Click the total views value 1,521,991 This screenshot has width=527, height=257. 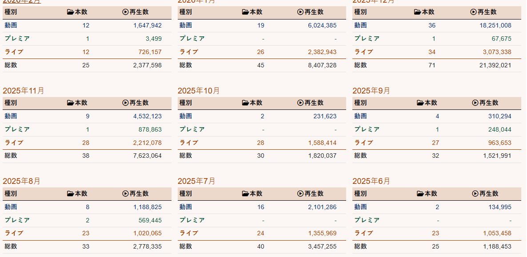click(497, 156)
